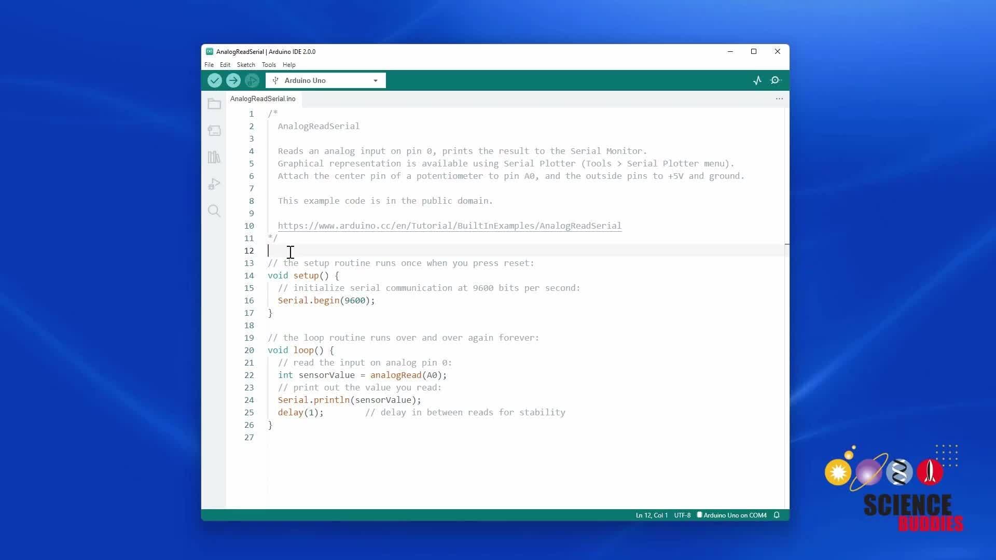The width and height of the screenshot is (996, 560).
Task: Open the Sketchbook folder sidebar panel
Action: pos(214,104)
